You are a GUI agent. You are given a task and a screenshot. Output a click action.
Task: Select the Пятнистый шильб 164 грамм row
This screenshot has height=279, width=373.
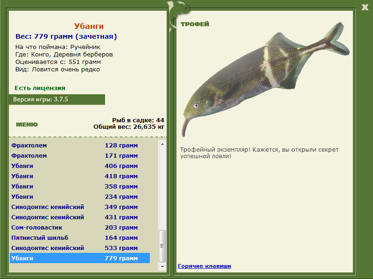pos(80,237)
